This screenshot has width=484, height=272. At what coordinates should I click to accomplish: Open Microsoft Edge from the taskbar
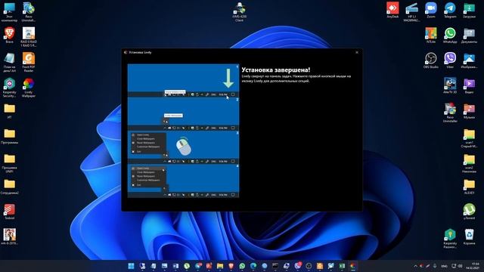(x=253, y=266)
